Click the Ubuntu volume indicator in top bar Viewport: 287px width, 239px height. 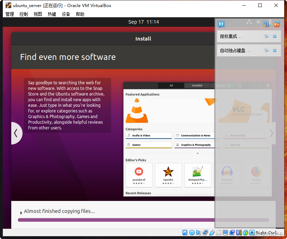[259, 22]
